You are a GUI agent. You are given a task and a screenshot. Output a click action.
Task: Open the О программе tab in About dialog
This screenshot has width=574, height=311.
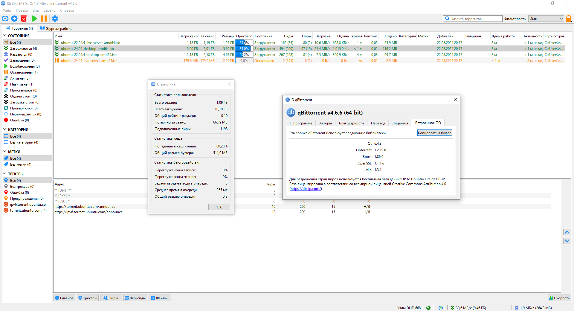coord(301,123)
